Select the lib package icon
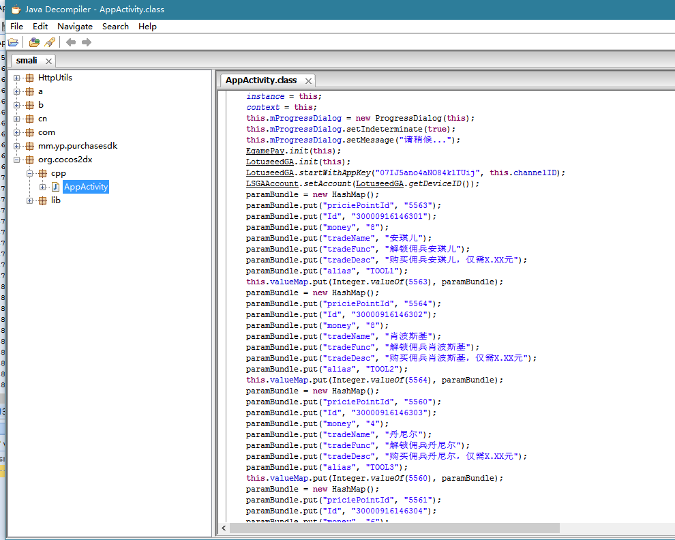675x540 pixels. point(43,200)
